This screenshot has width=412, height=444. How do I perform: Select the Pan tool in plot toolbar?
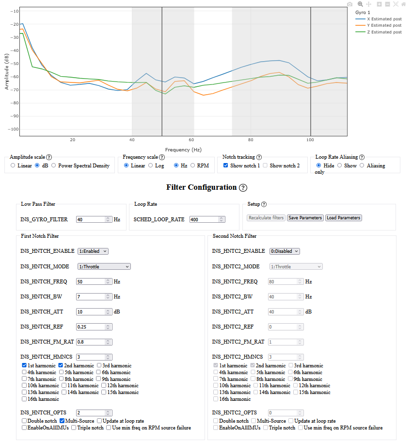tap(368, 4)
